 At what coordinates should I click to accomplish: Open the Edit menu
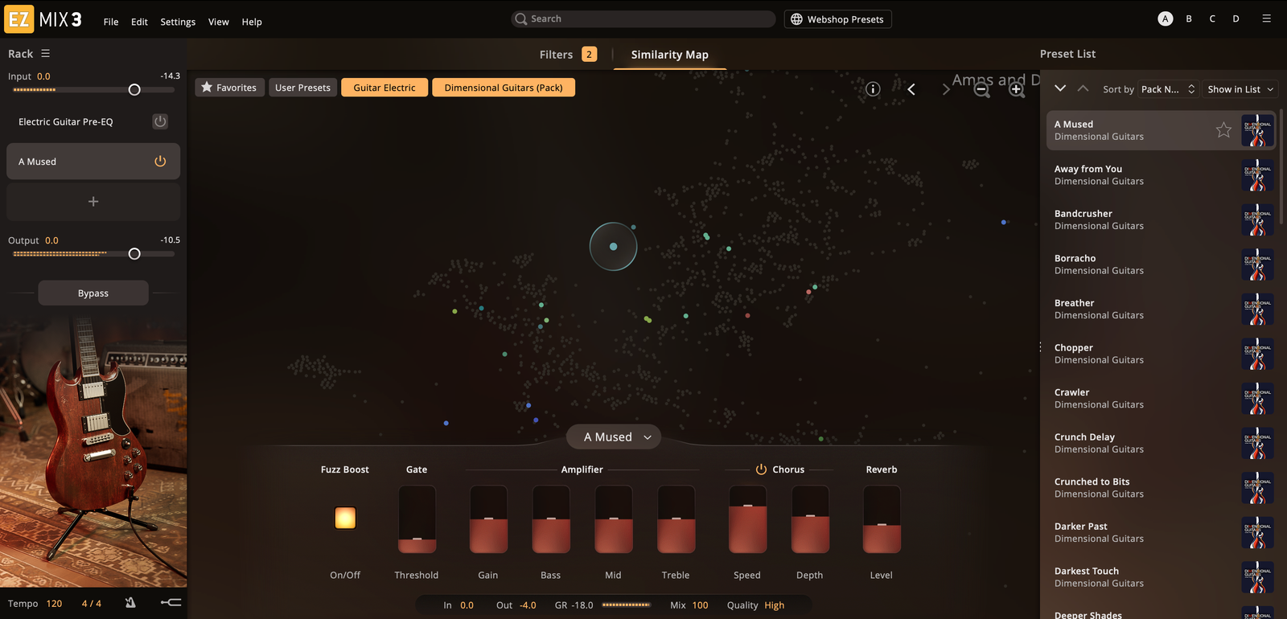pos(139,22)
